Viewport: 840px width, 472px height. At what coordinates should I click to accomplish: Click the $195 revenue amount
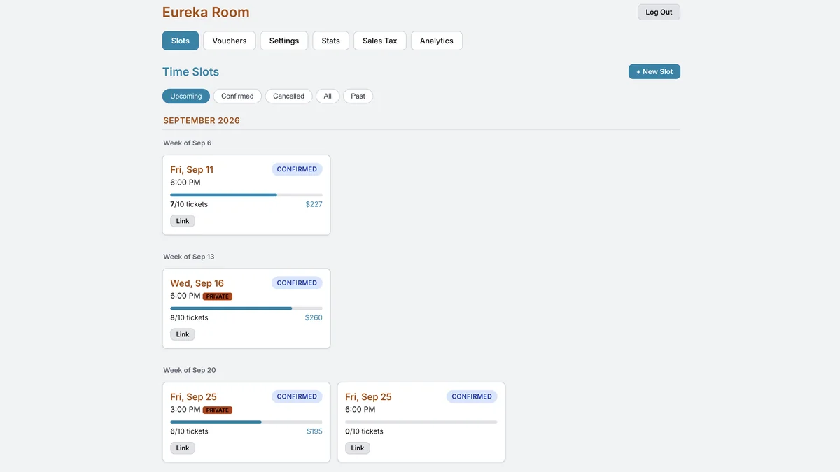(x=314, y=431)
